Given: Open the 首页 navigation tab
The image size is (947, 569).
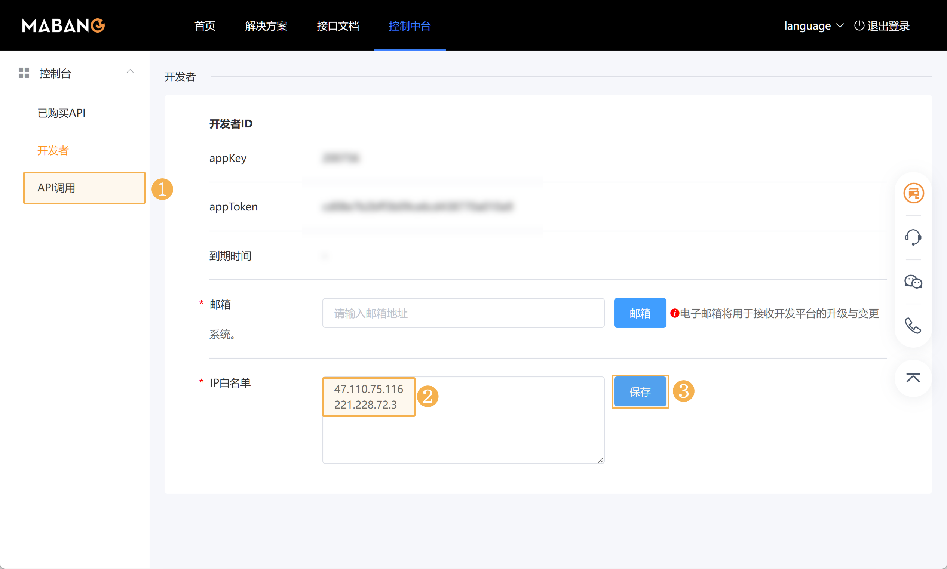Looking at the screenshot, I should [205, 26].
